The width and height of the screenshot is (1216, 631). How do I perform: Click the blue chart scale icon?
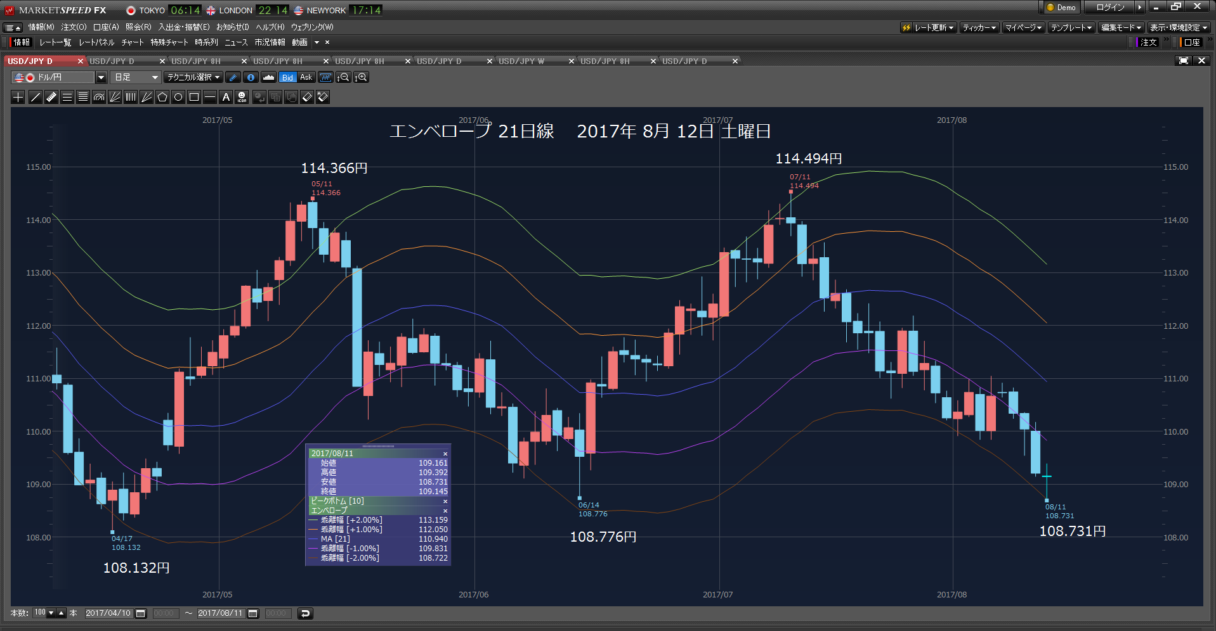tap(325, 77)
